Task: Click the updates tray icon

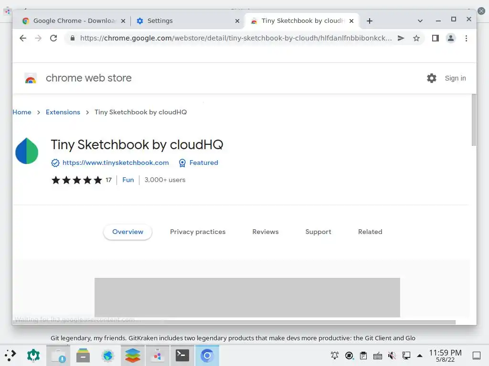Action: pyautogui.click(x=349, y=356)
